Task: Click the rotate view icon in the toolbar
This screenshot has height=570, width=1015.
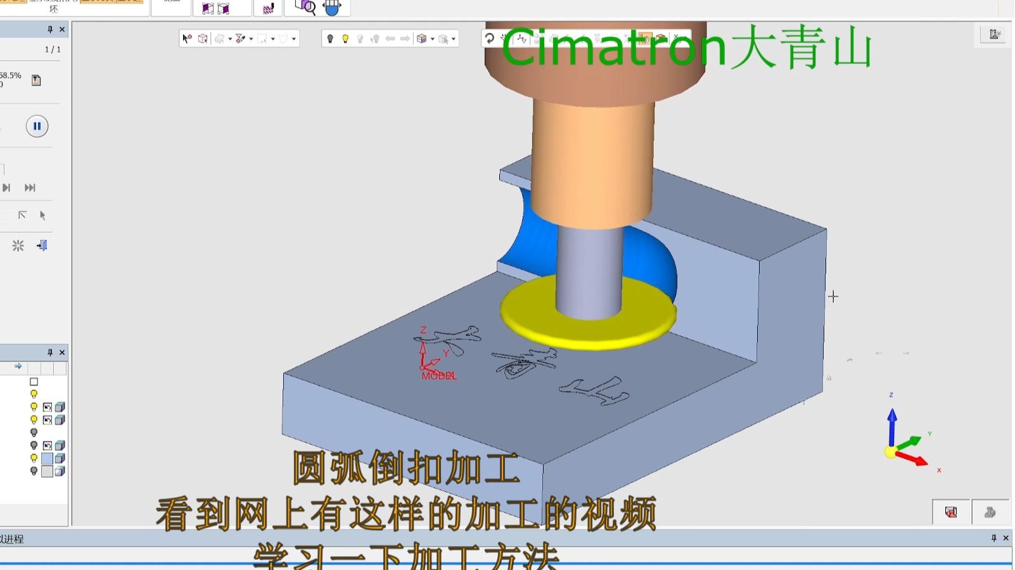Action: tap(490, 39)
